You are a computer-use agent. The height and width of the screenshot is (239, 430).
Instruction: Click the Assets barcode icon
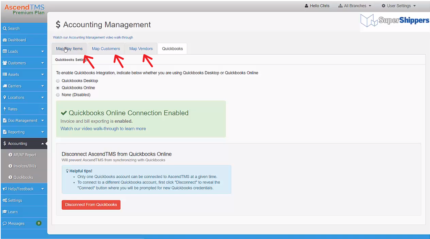[5, 74]
